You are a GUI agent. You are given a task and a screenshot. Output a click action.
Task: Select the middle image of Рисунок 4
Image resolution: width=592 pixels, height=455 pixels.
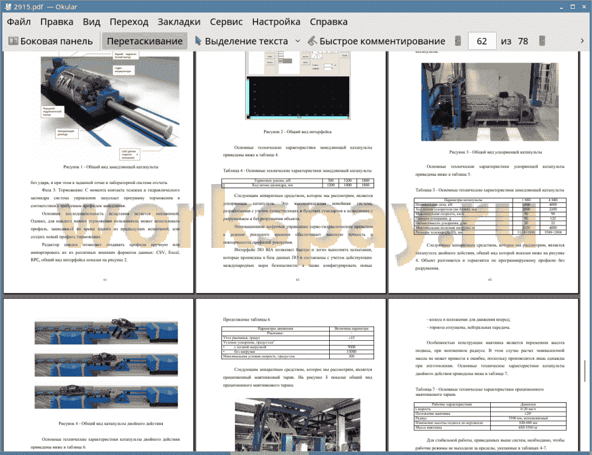tap(106, 364)
